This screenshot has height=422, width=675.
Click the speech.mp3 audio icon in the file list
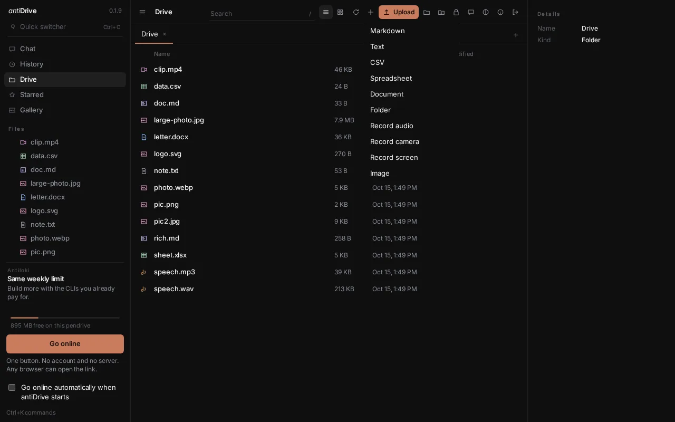click(x=144, y=272)
